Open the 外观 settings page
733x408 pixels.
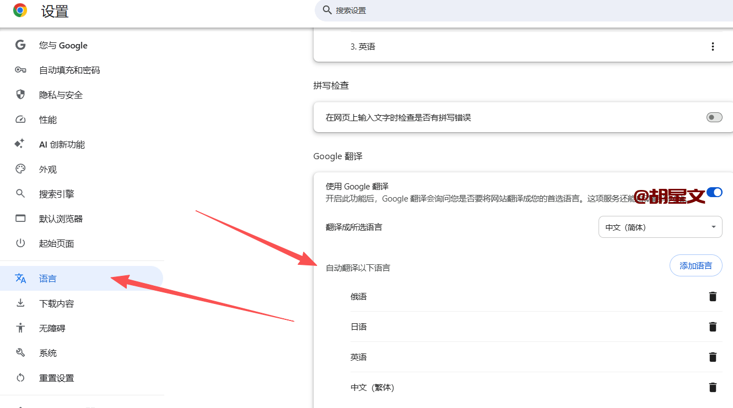(48, 170)
